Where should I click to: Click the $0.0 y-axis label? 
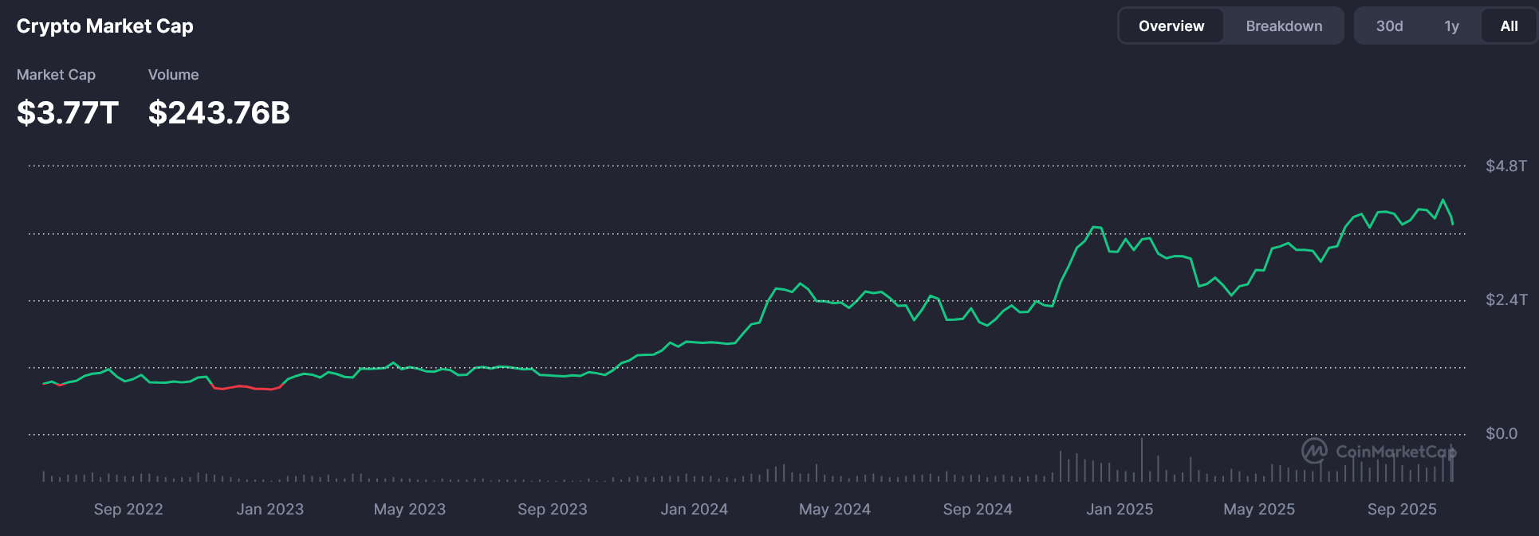click(1501, 433)
